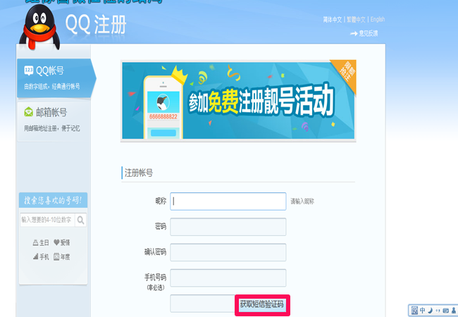Image resolution: width=458 pixels, height=317 pixels.
Task: Open the 免费注册靓号活动 banner
Action: [x=238, y=101]
